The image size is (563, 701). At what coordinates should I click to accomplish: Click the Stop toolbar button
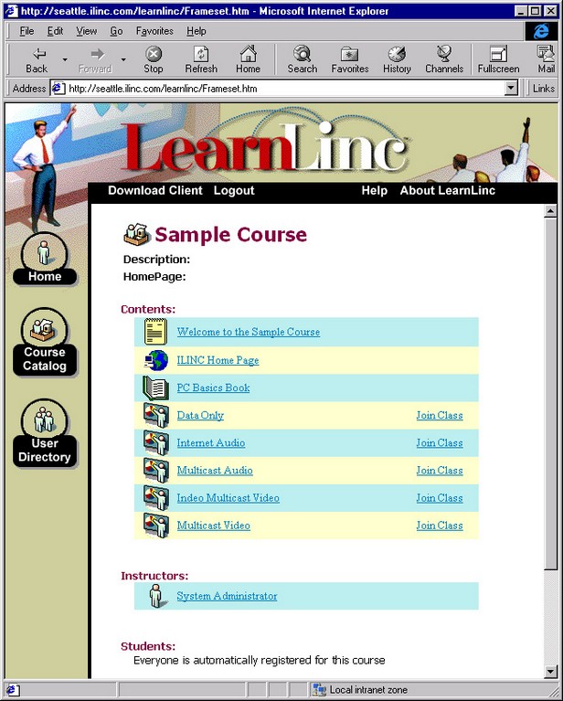tap(153, 59)
